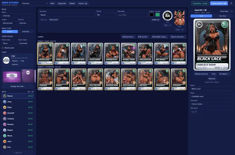This screenshot has height=155, width=235.
Task: Click the Edit as list... button
Action: click(x=143, y=37)
